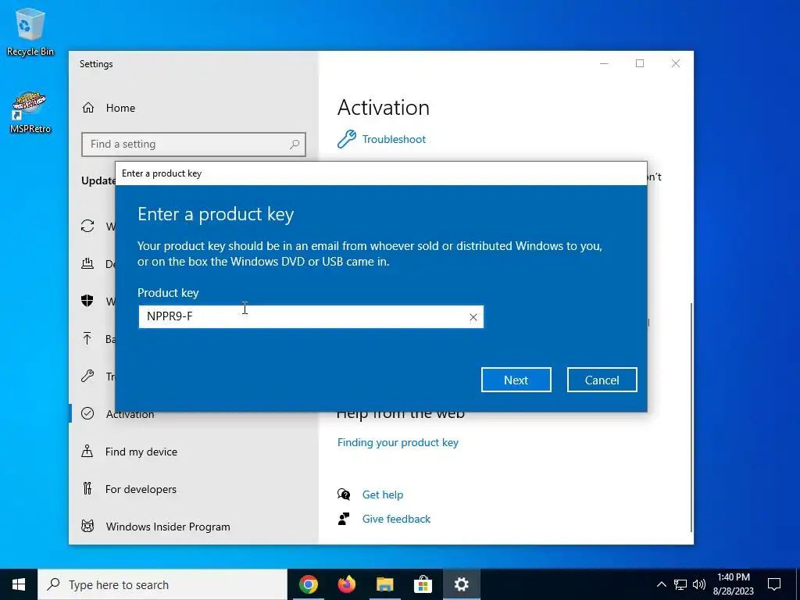Screen dimensions: 800x600
Task: Close the Settings window
Action: pos(676,63)
